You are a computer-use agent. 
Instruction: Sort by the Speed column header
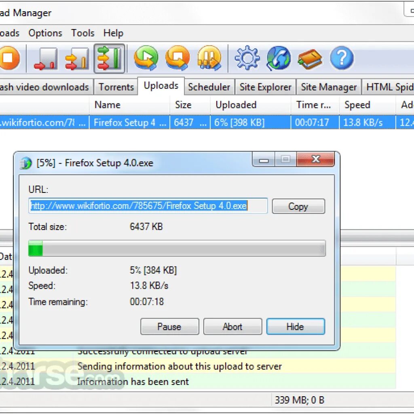[x=367, y=105]
